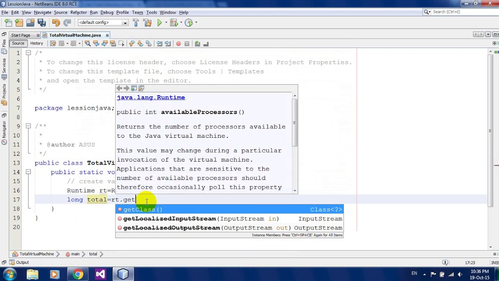Open the java.lang.Runtime documentation link
This screenshot has width=499, height=281.
click(151, 98)
